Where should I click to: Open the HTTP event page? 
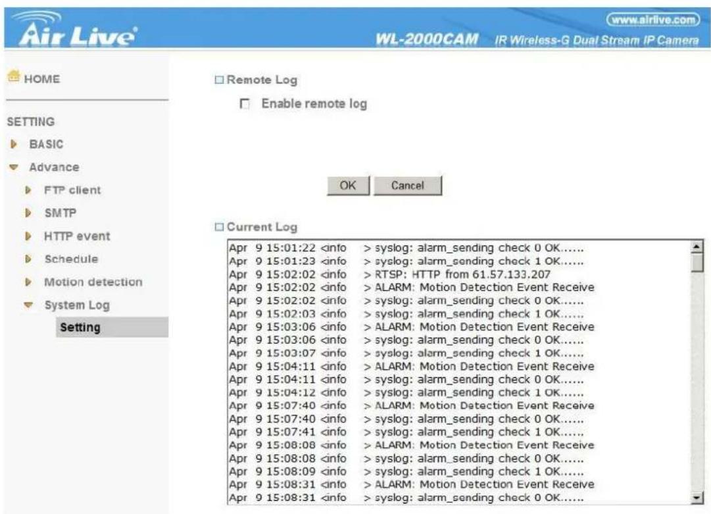tap(77, 236)
